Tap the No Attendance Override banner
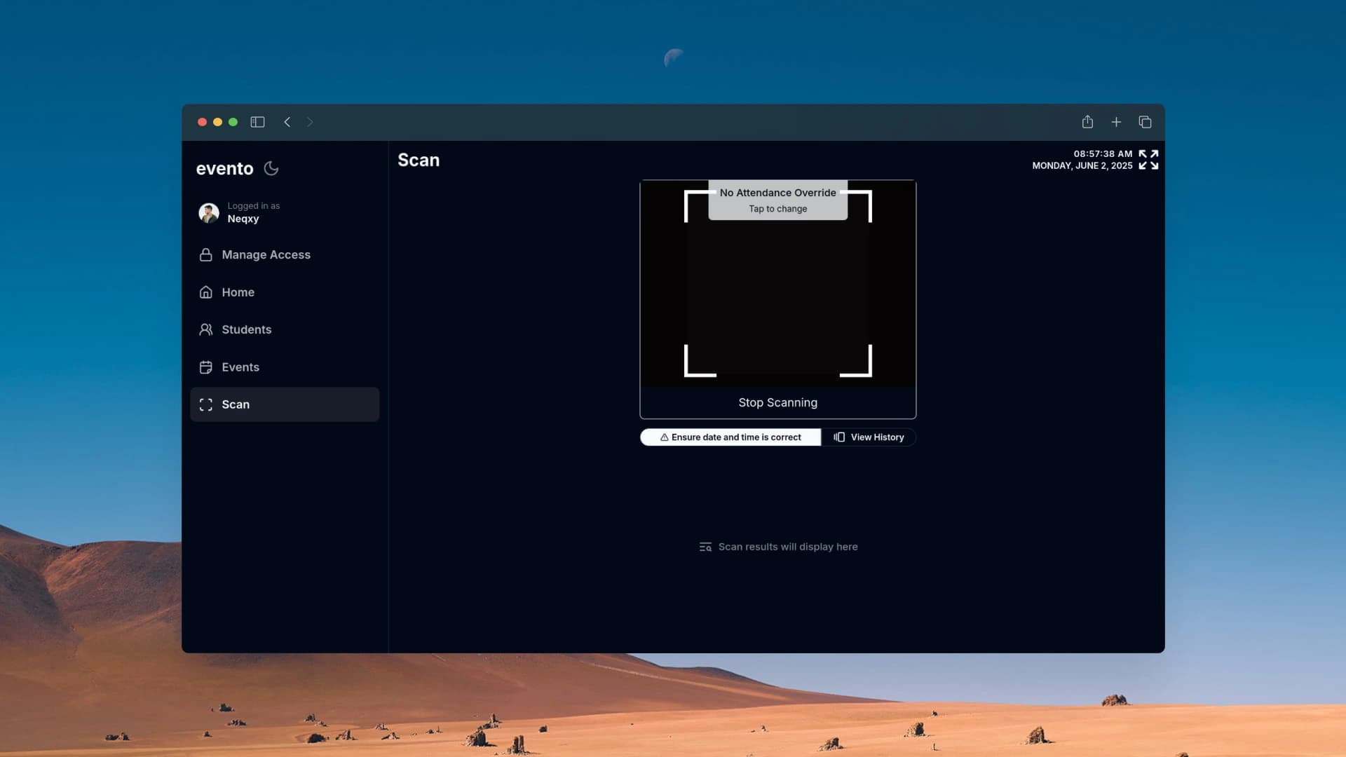Viewport: 1346px width, 757px height. coord(777,200)
